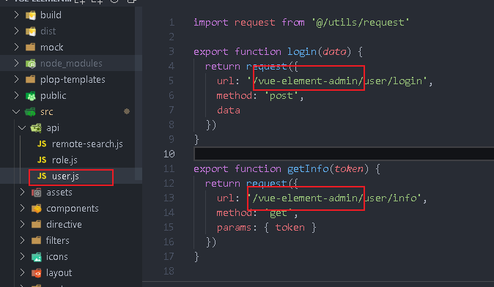Screen dimensions: 494x287
Task: Click the icons folder icon
Action: pos(37,257)
